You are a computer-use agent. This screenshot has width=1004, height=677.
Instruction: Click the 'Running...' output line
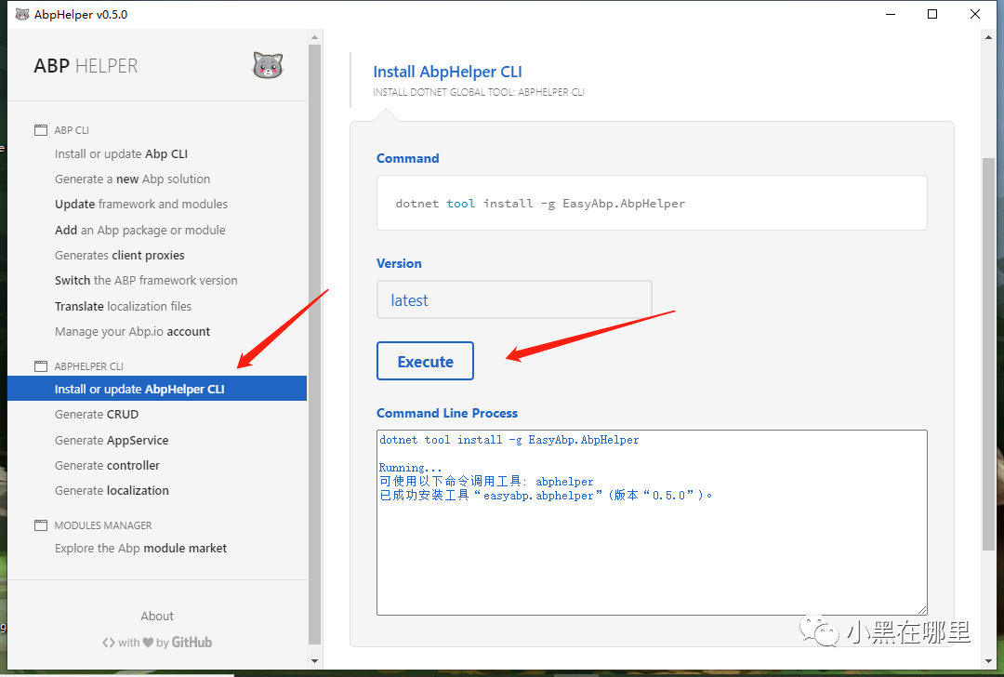point(411,468)
